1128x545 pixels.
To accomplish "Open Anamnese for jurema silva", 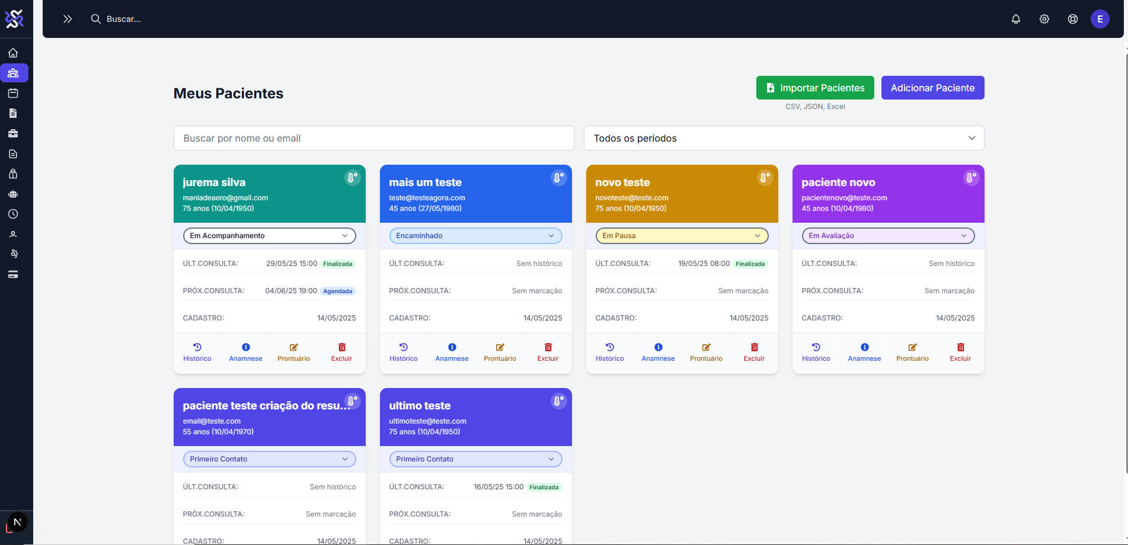I will click(x=245, y=352).
